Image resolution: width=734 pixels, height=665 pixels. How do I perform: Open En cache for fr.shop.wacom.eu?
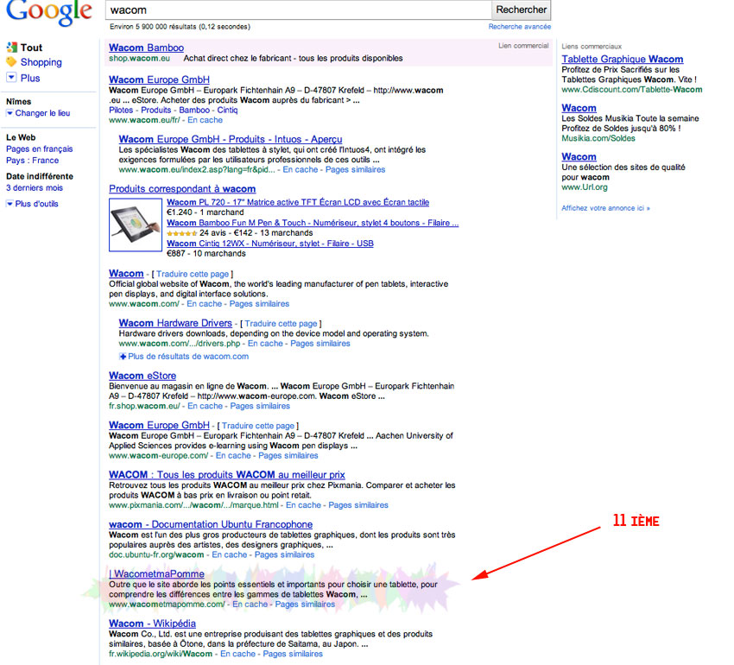pyautogui.click(x=205, y=406)
